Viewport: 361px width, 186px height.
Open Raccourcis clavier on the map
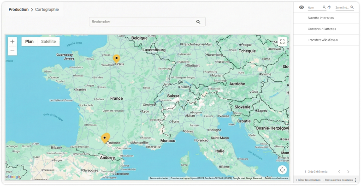pyautogui.click(x=159, y=178)
